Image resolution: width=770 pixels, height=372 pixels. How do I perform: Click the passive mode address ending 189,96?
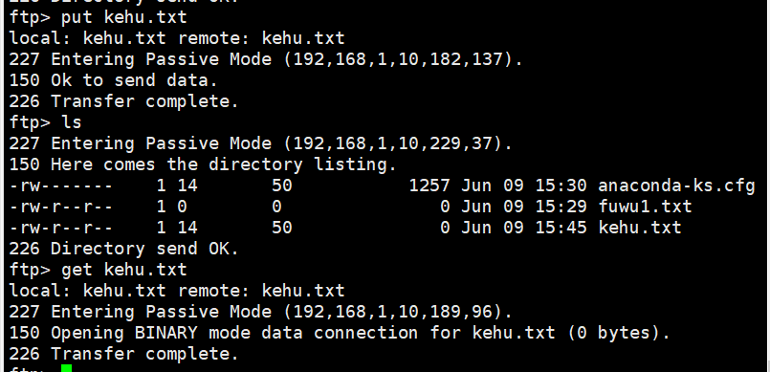393,312
